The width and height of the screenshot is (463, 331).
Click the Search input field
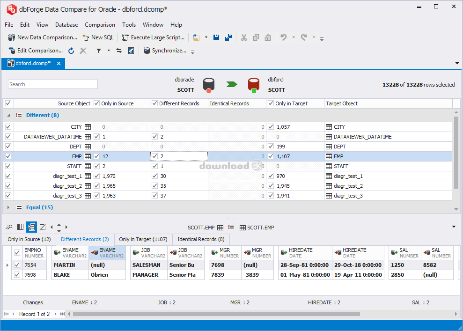point(53,84)
